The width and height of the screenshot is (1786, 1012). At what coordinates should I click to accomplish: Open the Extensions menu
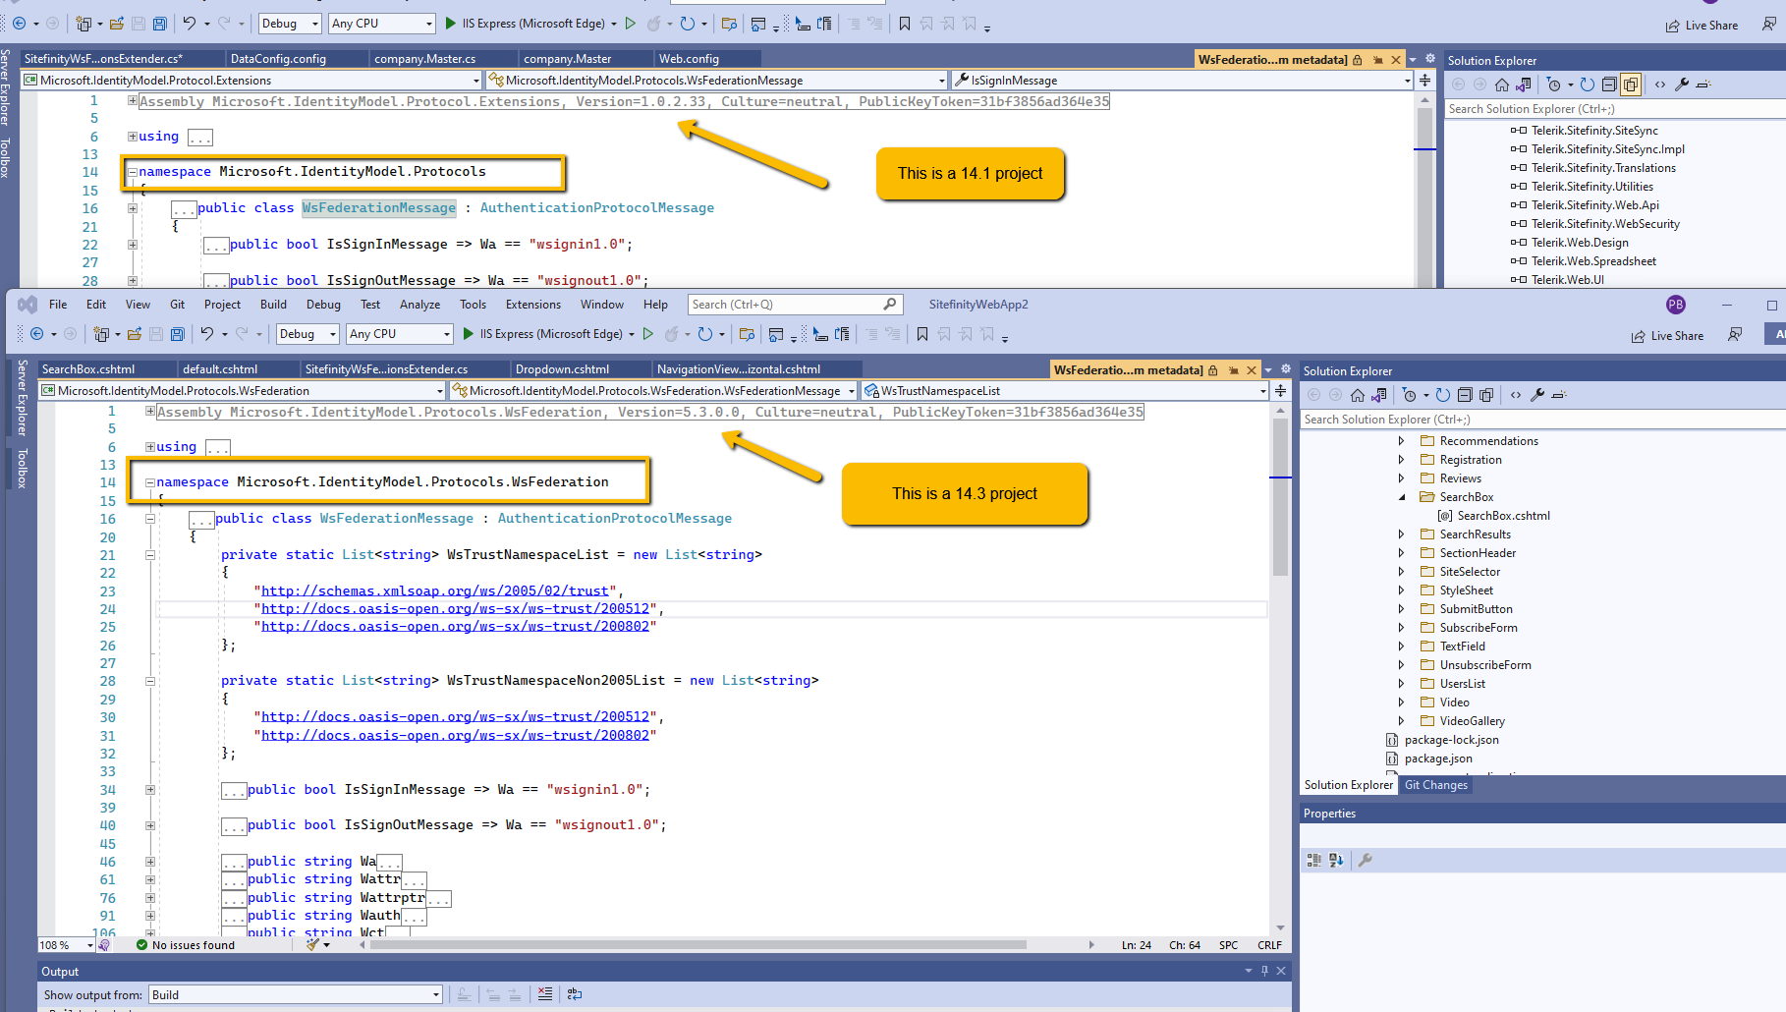532,305
